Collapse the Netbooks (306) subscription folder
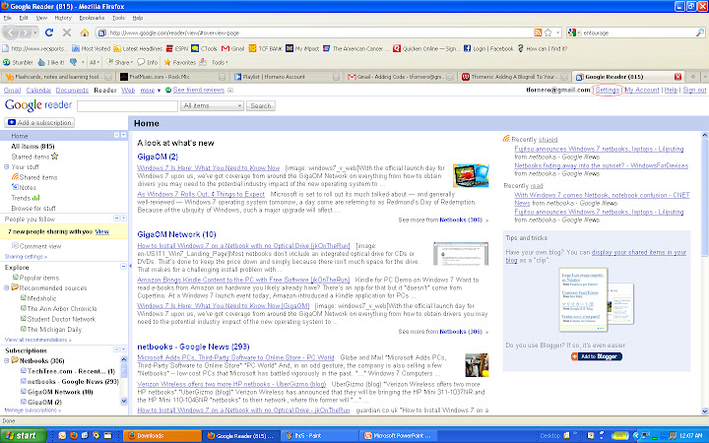 pos(6,360)
